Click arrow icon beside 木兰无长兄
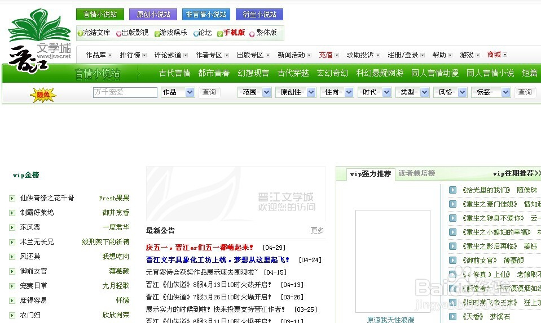 12,242
